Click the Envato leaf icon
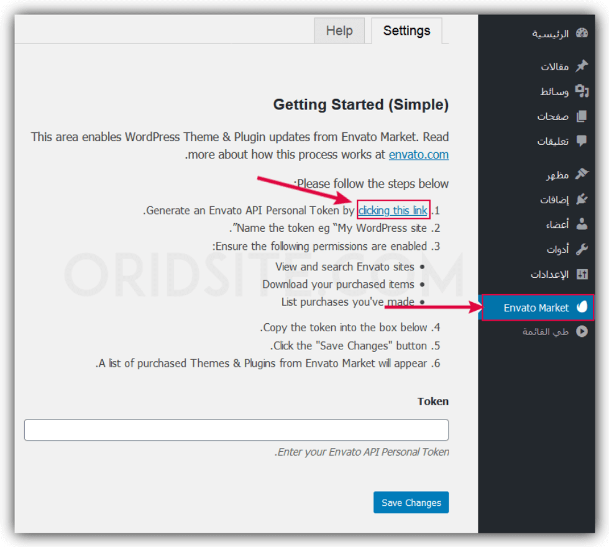This screenshot has height=547, width=609. pyautogui.click(x=582, y=307)
